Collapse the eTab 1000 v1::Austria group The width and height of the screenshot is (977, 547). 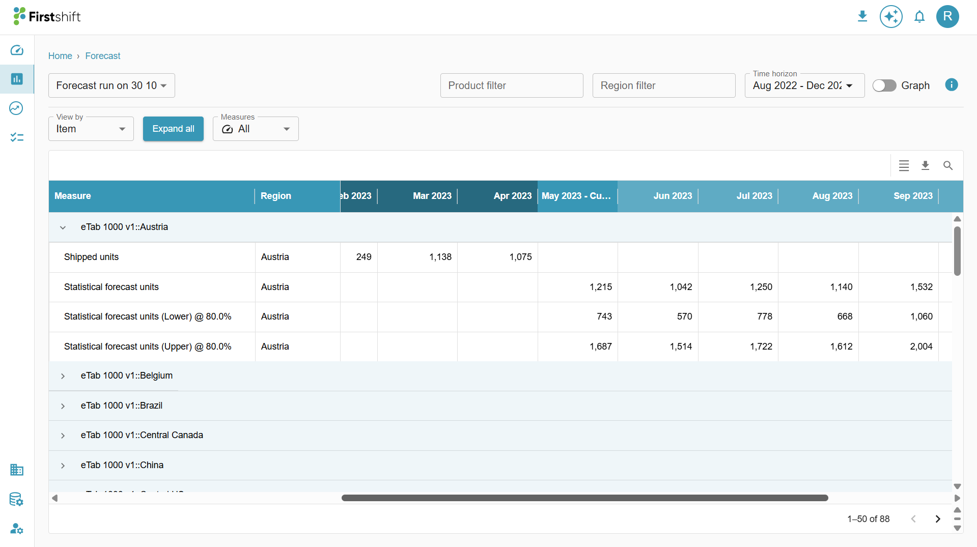point(63,227)
